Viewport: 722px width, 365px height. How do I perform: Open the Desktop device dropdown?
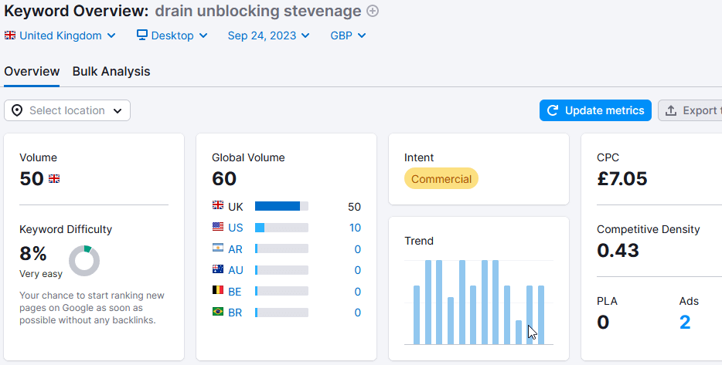(x=172, y=35)
